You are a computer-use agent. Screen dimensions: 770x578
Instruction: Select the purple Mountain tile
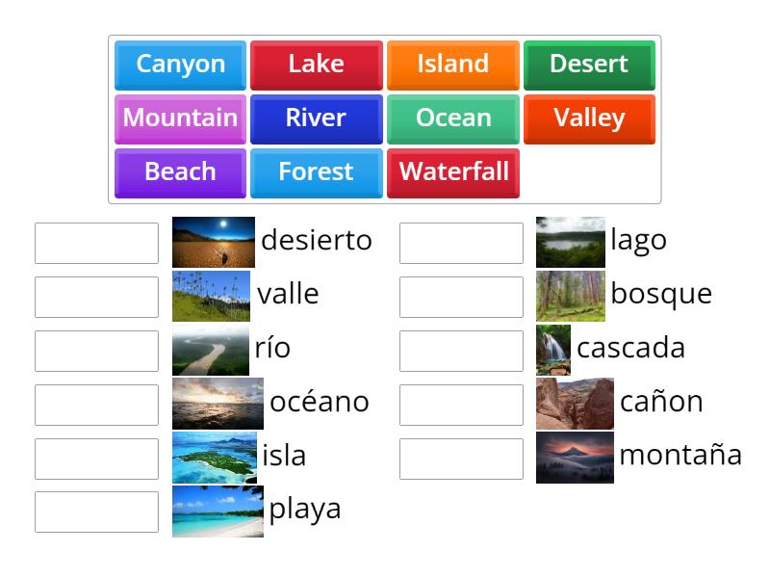click(181, 118)
